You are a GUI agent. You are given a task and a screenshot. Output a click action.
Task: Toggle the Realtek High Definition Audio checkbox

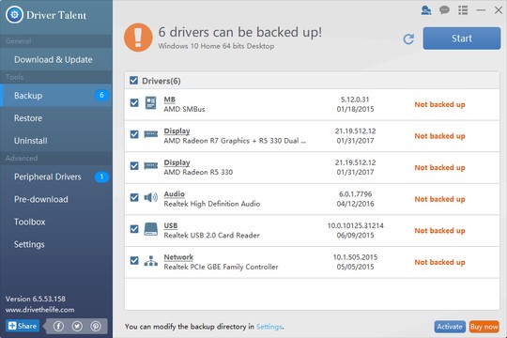[x=134, y=197]
